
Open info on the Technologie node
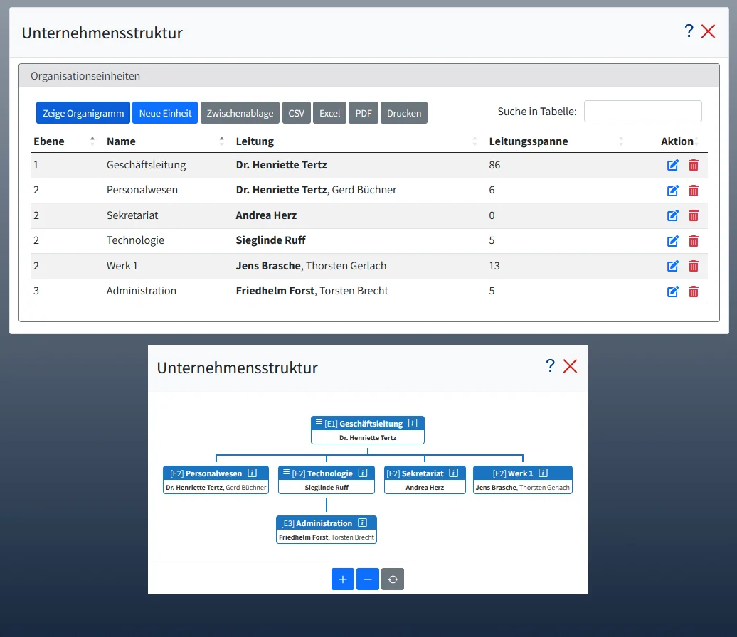click(x=364, y=473)
